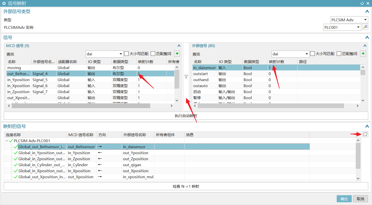Click mapped signals vertical scroll down arrow
The width and height of the screenshot is (372, 205).
tap(358, 178)
